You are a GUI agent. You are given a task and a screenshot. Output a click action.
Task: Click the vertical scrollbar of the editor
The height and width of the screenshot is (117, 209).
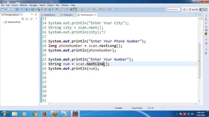tap(199, 61)
